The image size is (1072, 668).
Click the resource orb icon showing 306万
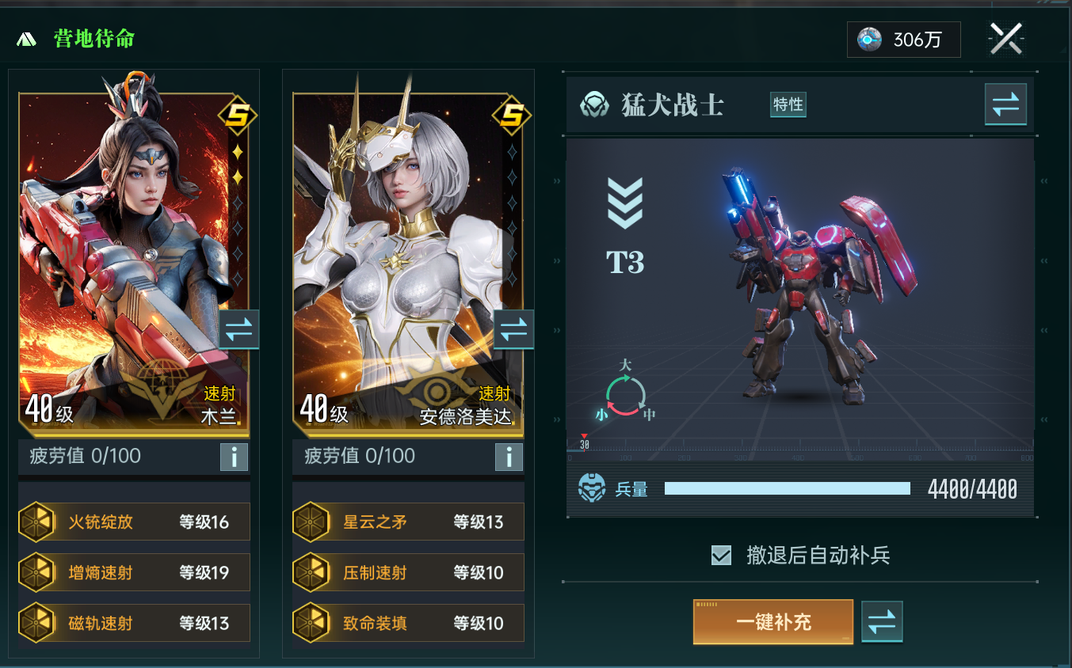pos(869,39)
